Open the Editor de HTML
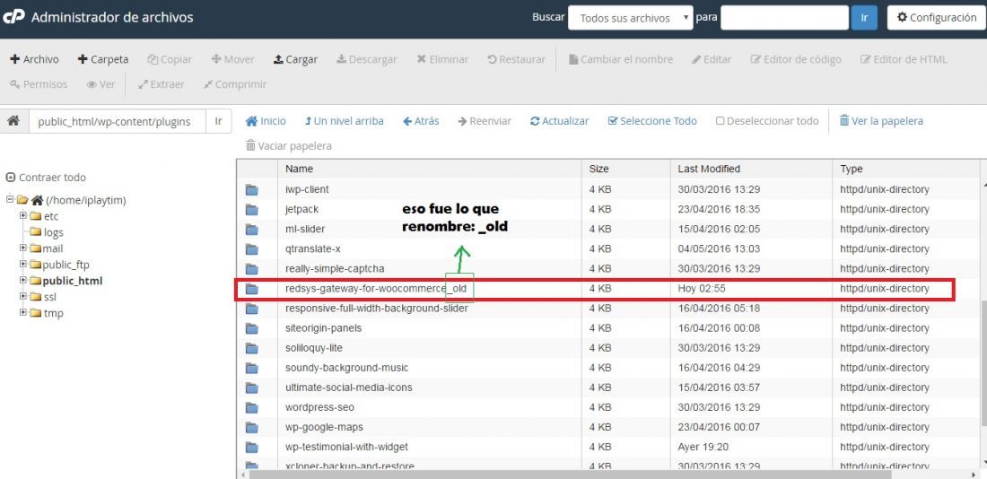987x479 pixels. coord(904,59)
